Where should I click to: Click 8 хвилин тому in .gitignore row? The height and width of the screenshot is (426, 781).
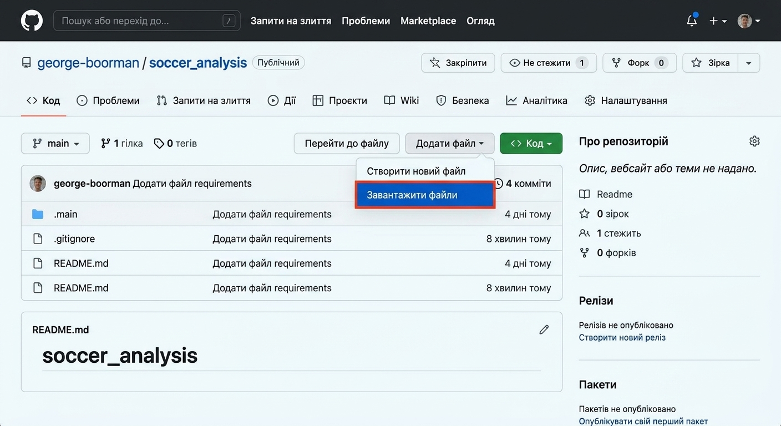pos(519,239)
